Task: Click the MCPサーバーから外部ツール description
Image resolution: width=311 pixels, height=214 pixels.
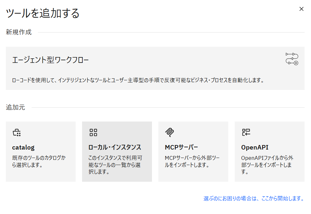Action: click(x=192, y=161)
